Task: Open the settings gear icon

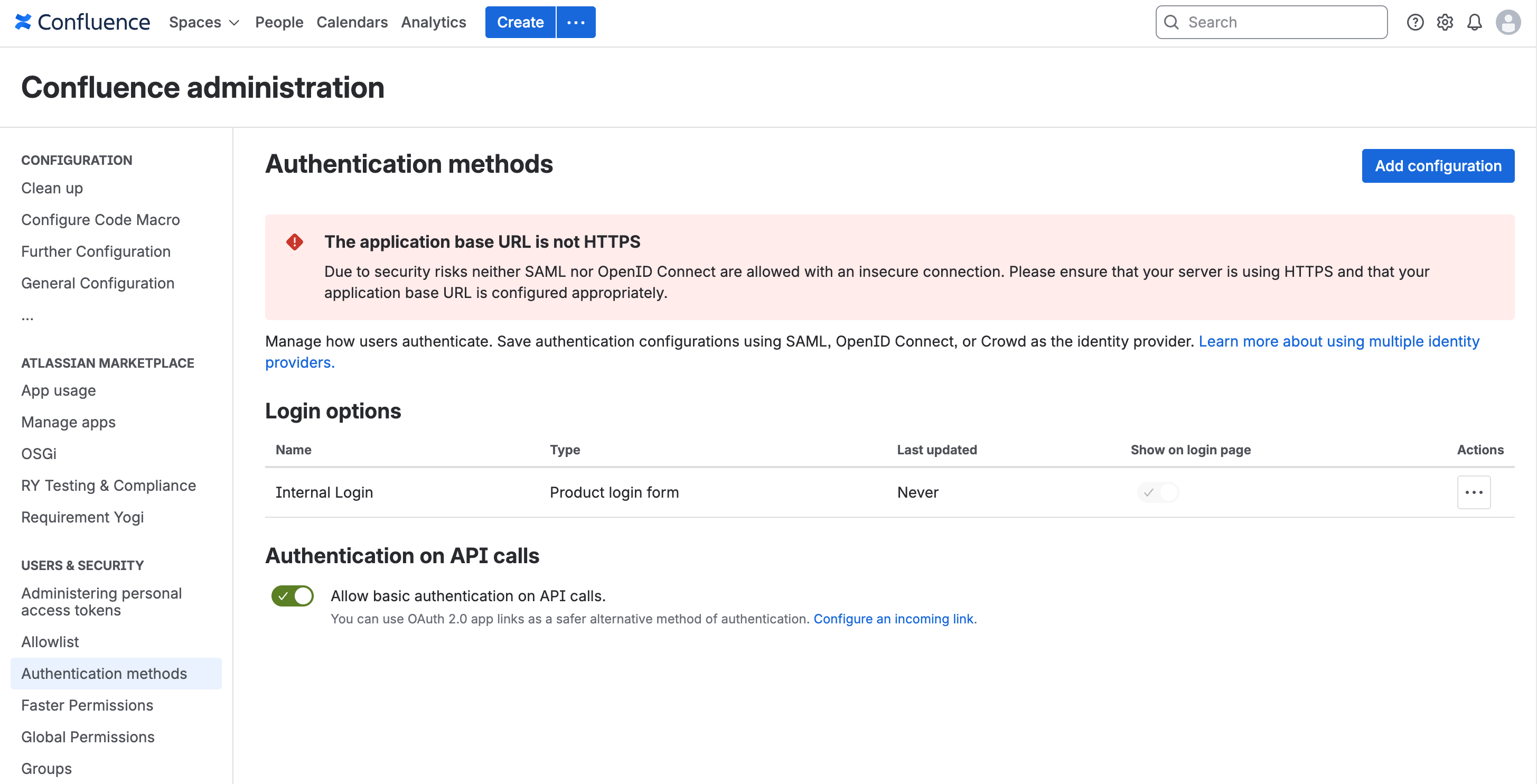Action: click(1445, 22)
